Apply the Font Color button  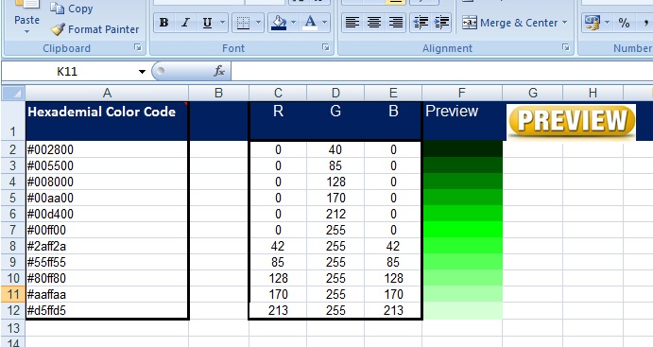pyautogui.click(x=310, y=23)
